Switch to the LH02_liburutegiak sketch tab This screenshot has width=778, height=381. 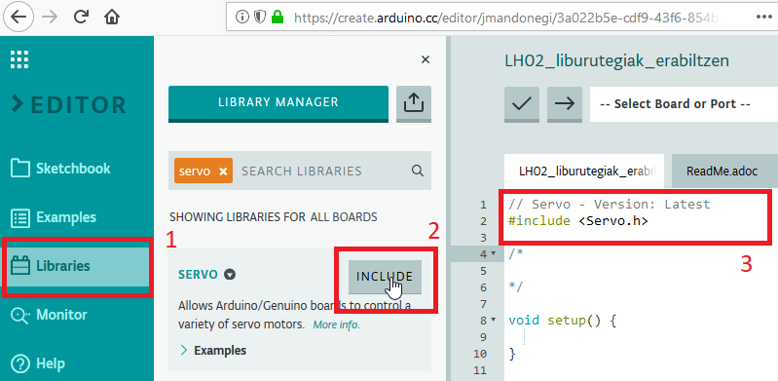tap(585, 171)
